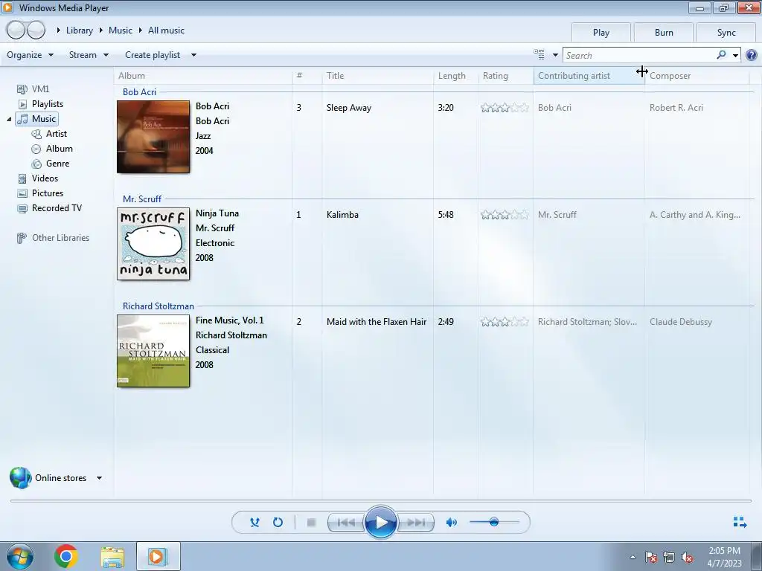The image size is (762, 571).
Task: Select the Ninja Tuna album cover
Action: coord(153,244)
